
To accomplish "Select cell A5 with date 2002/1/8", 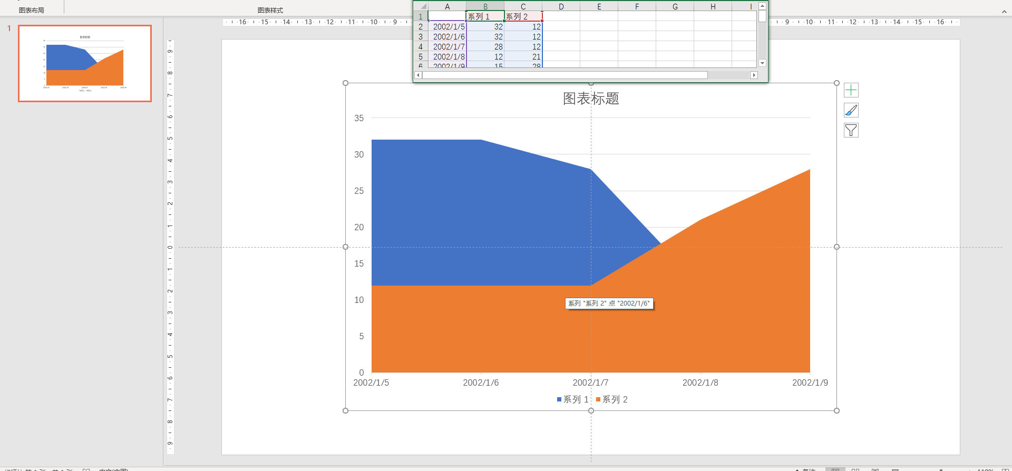I will 447,56.
